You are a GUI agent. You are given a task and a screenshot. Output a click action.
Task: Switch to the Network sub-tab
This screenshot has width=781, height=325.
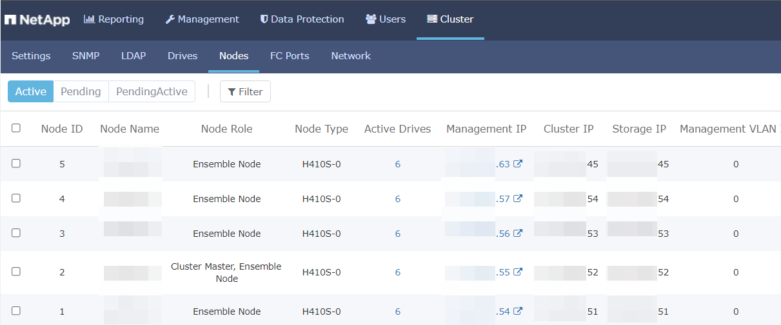point(351,56)
